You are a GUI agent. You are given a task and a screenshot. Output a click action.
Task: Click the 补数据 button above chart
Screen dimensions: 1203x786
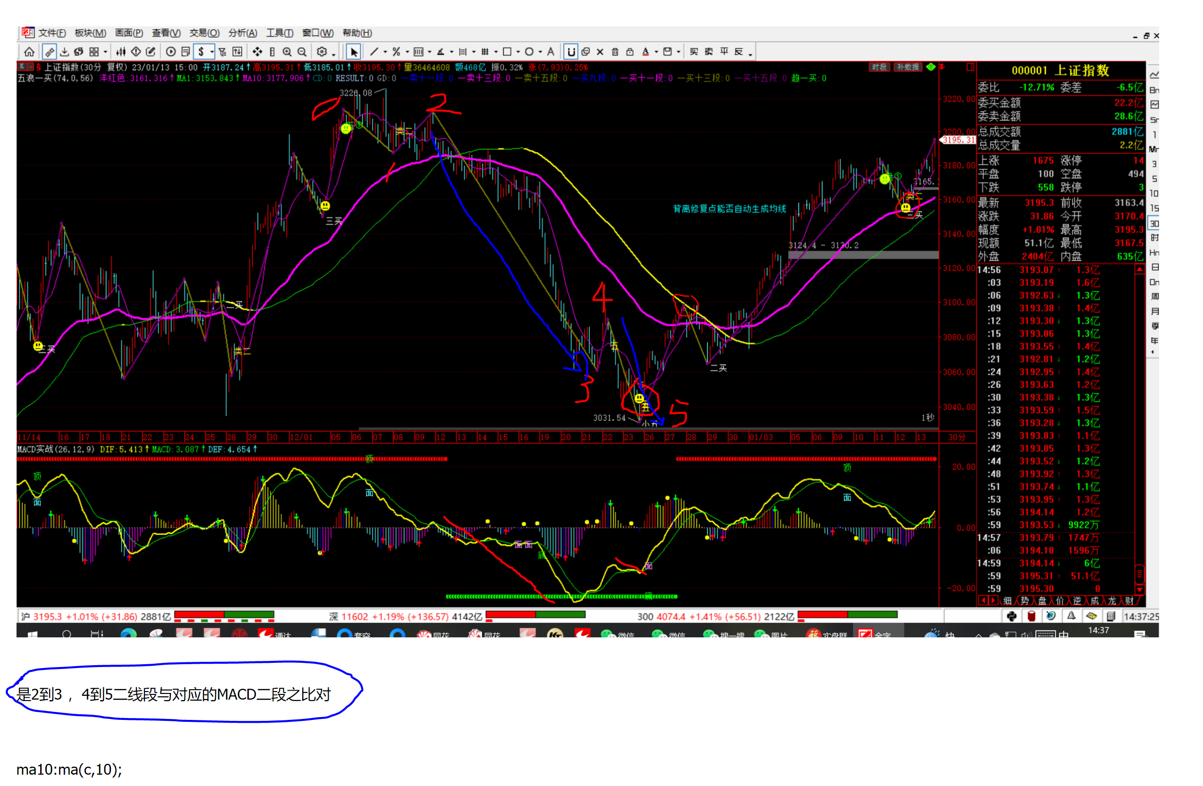pos(908,67)
